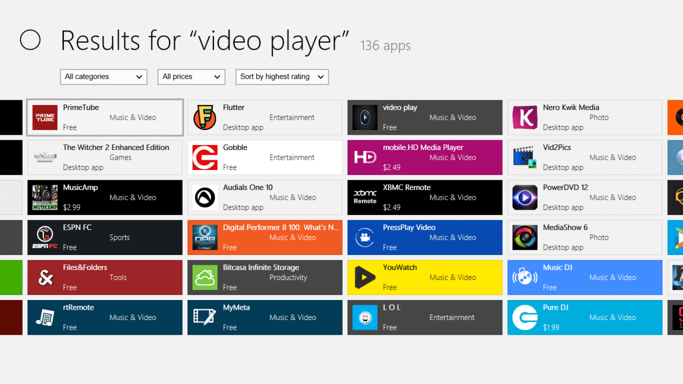The width and height of the screenshot is (683, 384).
Task: Select mobile.HD Media Player title
Action: pyautogui.click(x=423, y=147)
